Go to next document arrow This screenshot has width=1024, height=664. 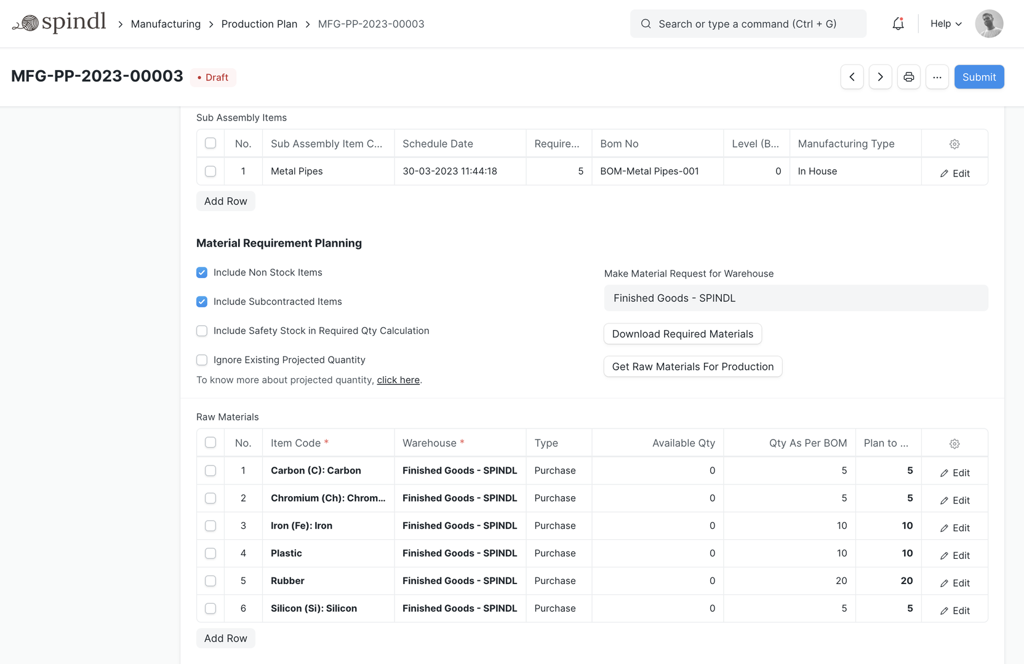(880, 77)
